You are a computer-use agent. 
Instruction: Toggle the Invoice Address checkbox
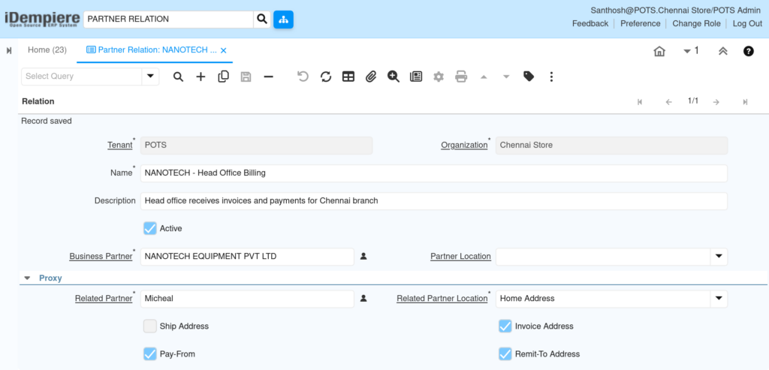(x=505, y=326)
